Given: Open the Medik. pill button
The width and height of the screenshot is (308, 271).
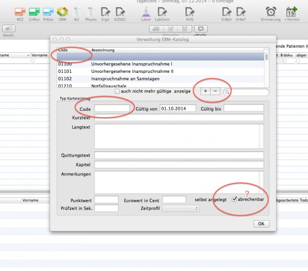Looking at the screenshot, I should pos(9,29).
